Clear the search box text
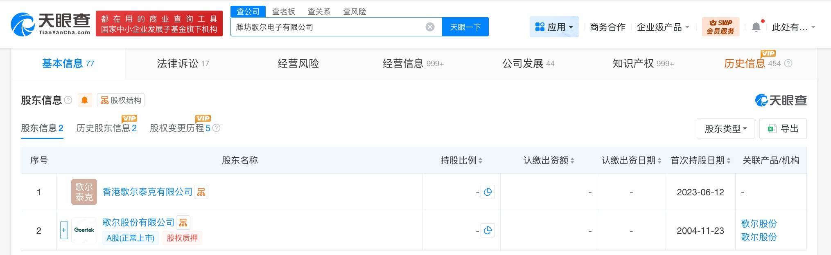831x255 pixels. coord(430,27)
